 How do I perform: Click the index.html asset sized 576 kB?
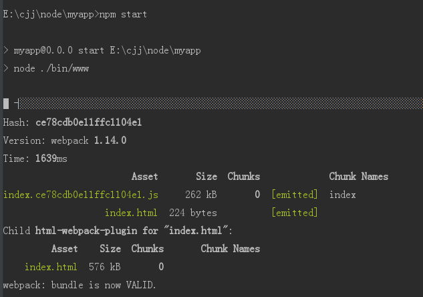51,267
